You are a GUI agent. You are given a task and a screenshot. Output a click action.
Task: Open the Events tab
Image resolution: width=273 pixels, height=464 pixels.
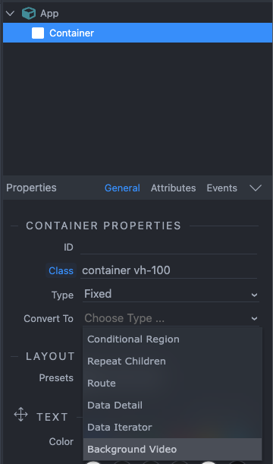pyautogui.click(x=221, y=188)
